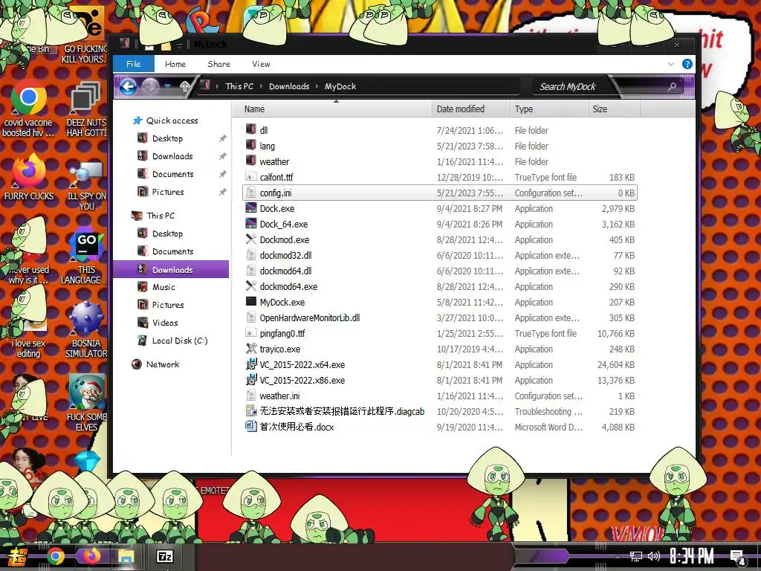Select the dll folder icon

pos(251,129)
